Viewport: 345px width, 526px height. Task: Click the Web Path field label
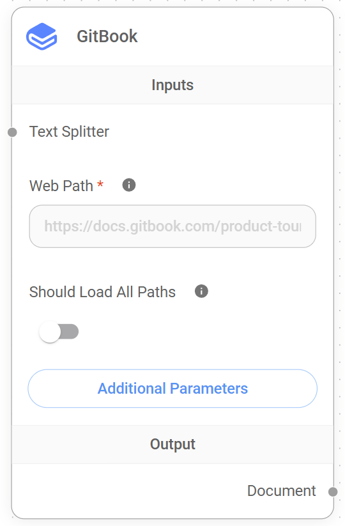pos(61,185)
